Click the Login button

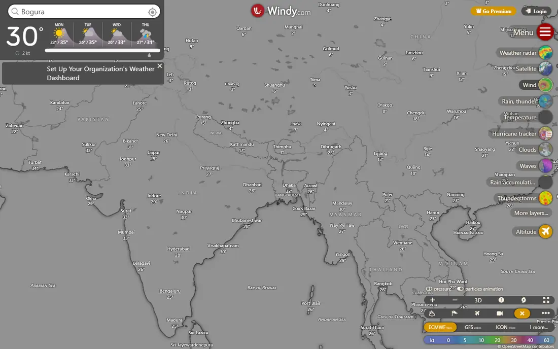pos(536,11)
